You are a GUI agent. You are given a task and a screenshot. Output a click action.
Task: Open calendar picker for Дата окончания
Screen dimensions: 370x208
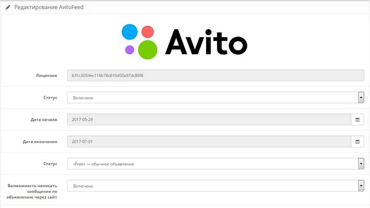coord(357,142)
